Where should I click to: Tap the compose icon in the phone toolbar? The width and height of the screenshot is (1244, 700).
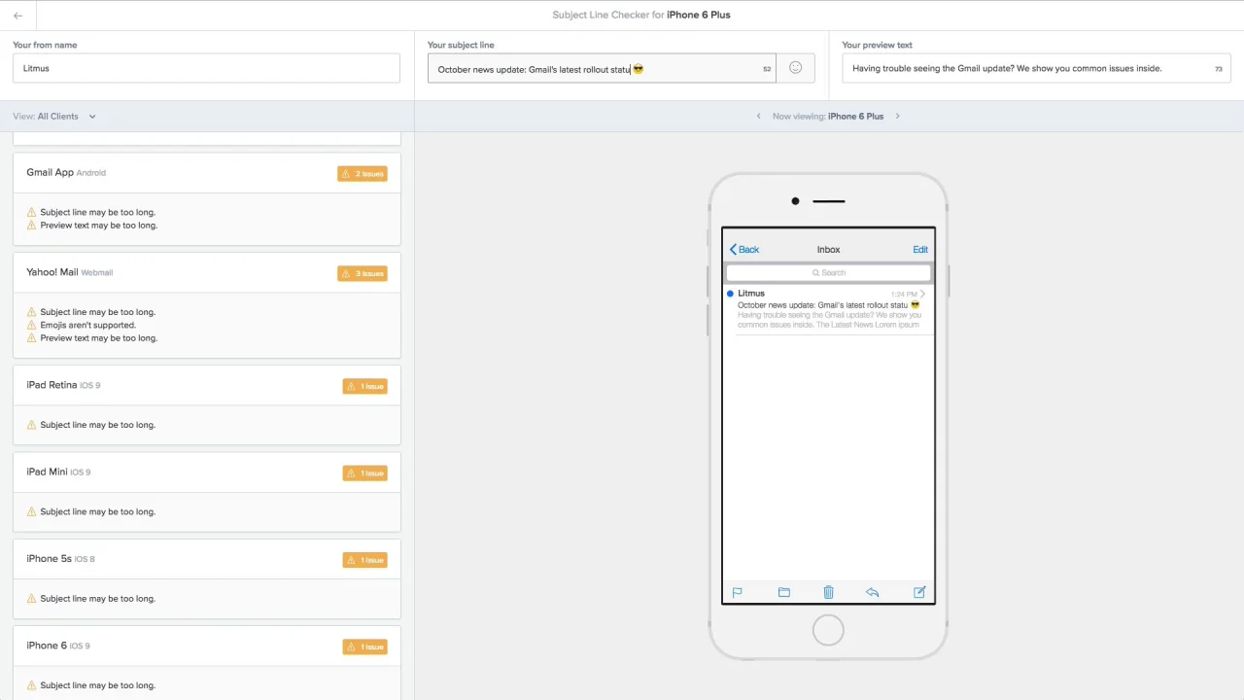pyautogui.click(x=919, y=592)
